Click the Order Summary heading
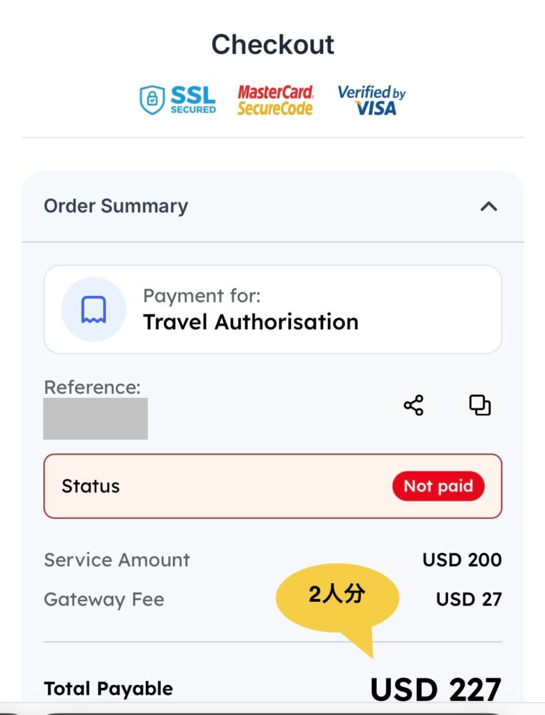 [116, 206]
